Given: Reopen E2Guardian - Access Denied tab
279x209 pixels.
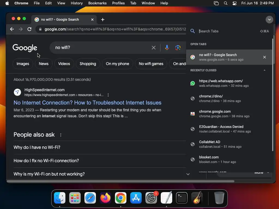Looking at the screenshot, I should coord(229,129).
